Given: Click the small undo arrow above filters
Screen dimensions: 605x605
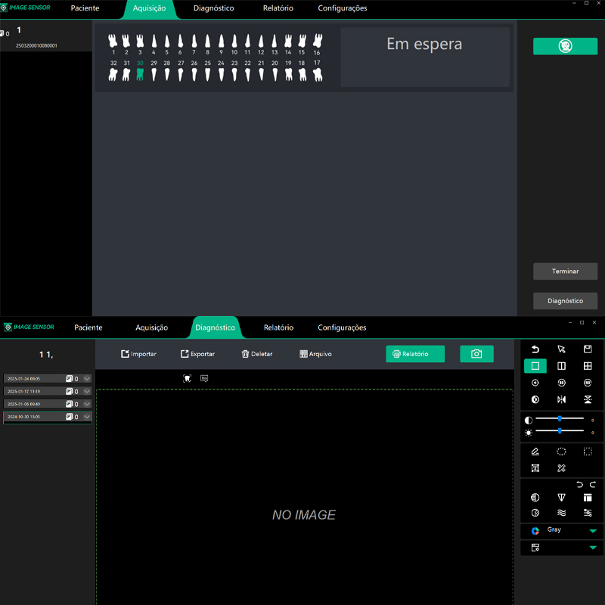Looking at the screenshot, I should [x=579, y=485].
